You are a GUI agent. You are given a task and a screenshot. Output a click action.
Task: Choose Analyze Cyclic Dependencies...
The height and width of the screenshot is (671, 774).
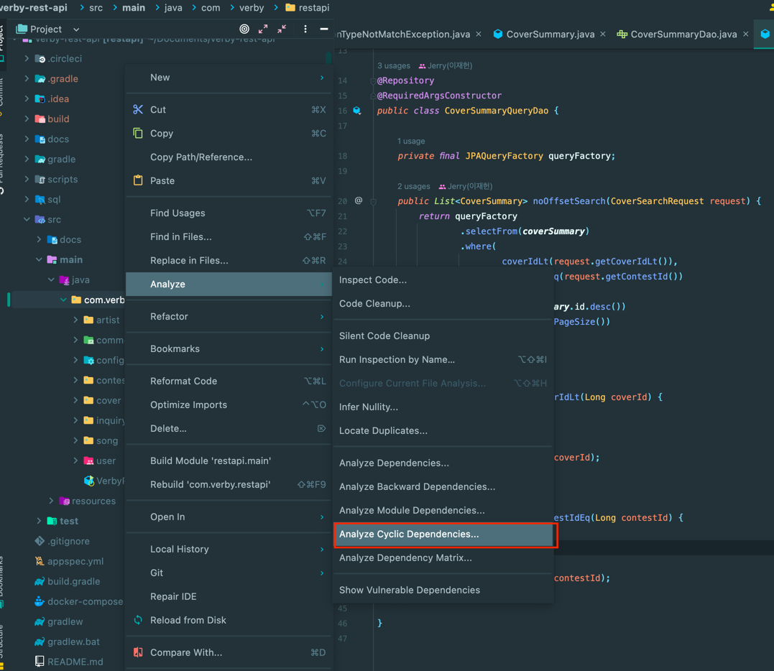coord(443,535)
